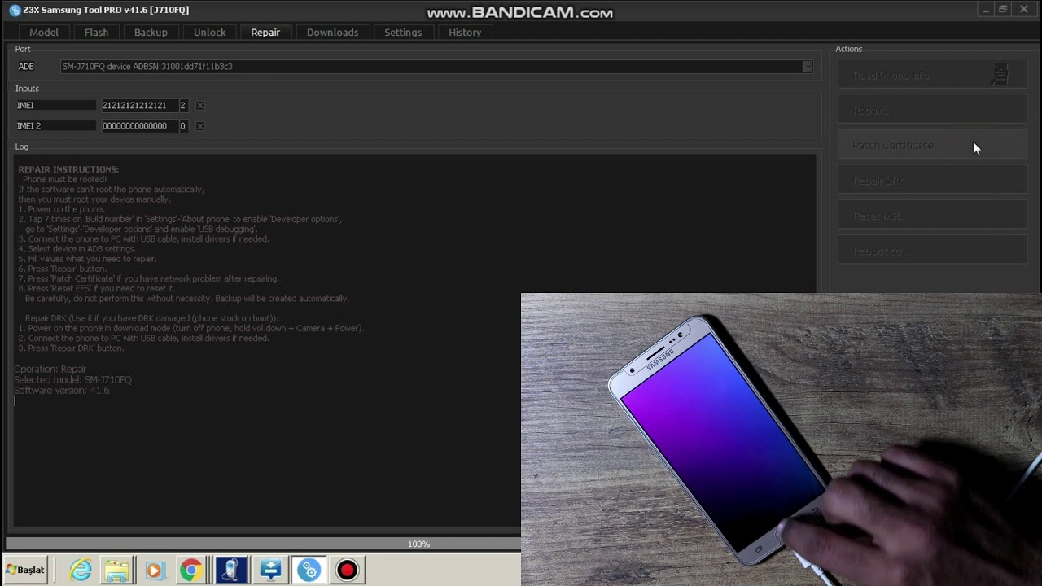Click the '1. Power on the phone.' log line

click(x=61, y=209)
